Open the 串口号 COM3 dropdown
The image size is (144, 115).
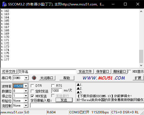[26, 78]
